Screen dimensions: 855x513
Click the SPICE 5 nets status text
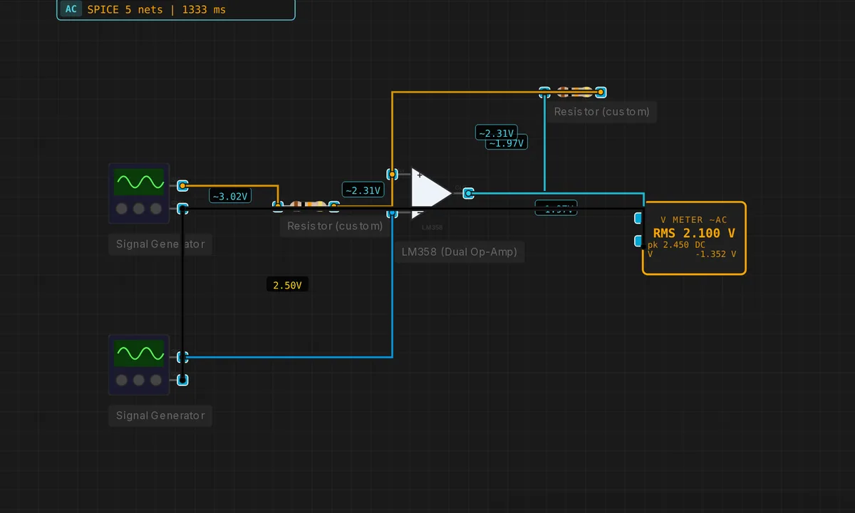click(156, 10)
